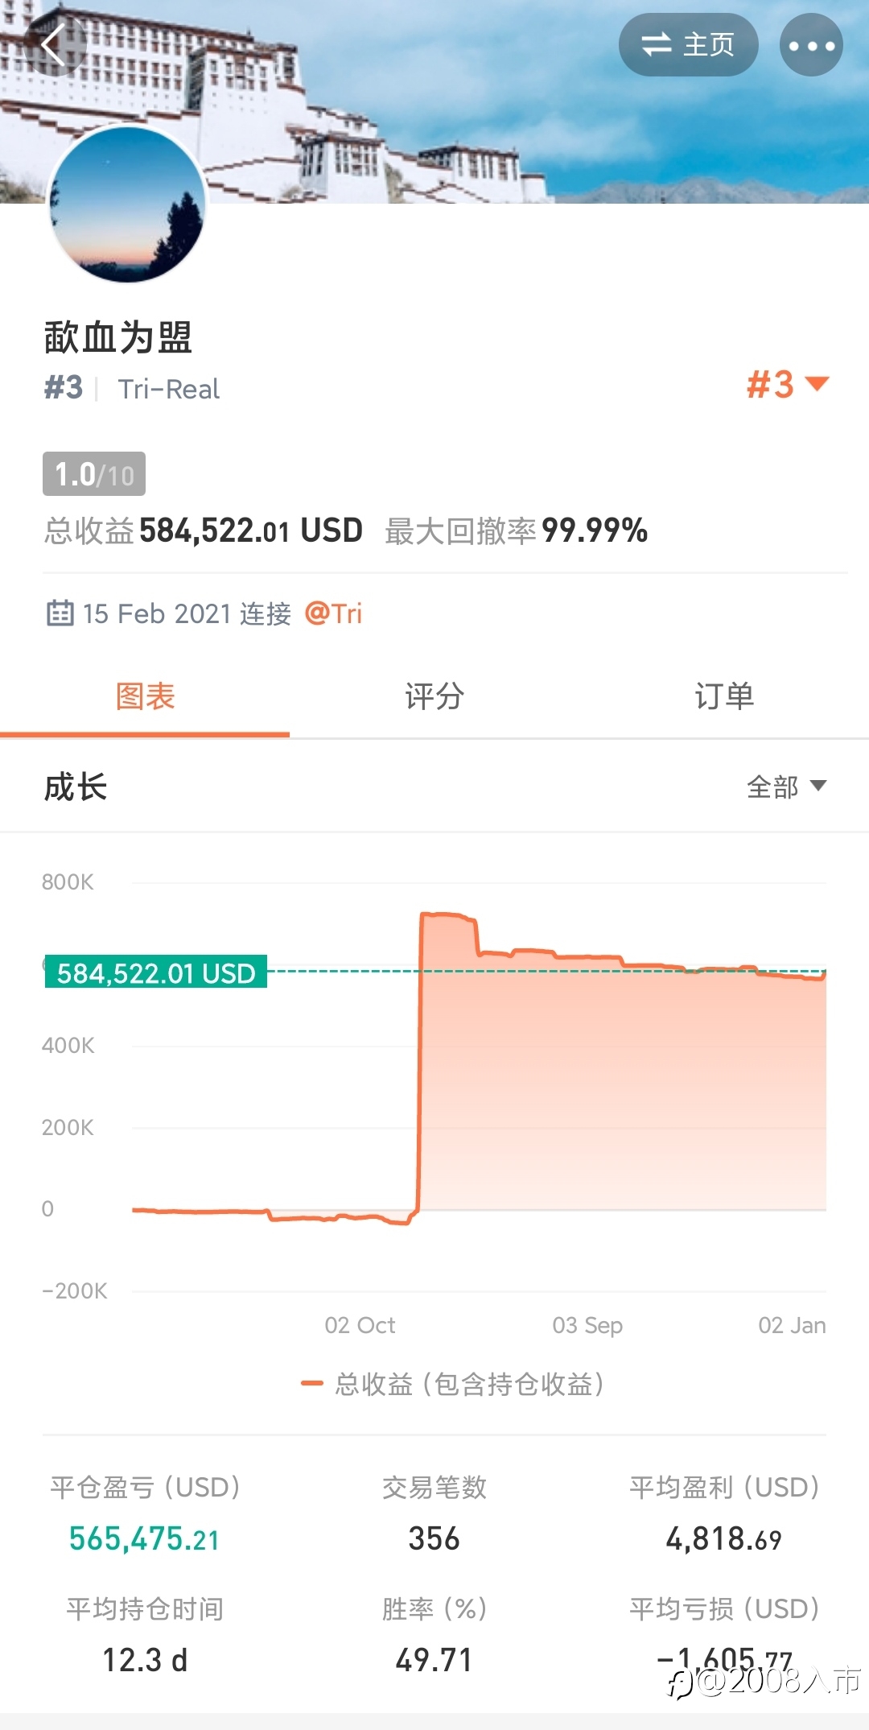
Task: Switch to the 图表 tab
Action: (x=145, y=696)
